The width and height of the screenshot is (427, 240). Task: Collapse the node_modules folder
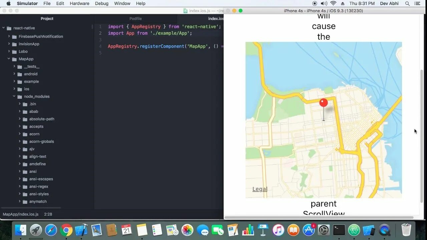click(x=14, y=96)
